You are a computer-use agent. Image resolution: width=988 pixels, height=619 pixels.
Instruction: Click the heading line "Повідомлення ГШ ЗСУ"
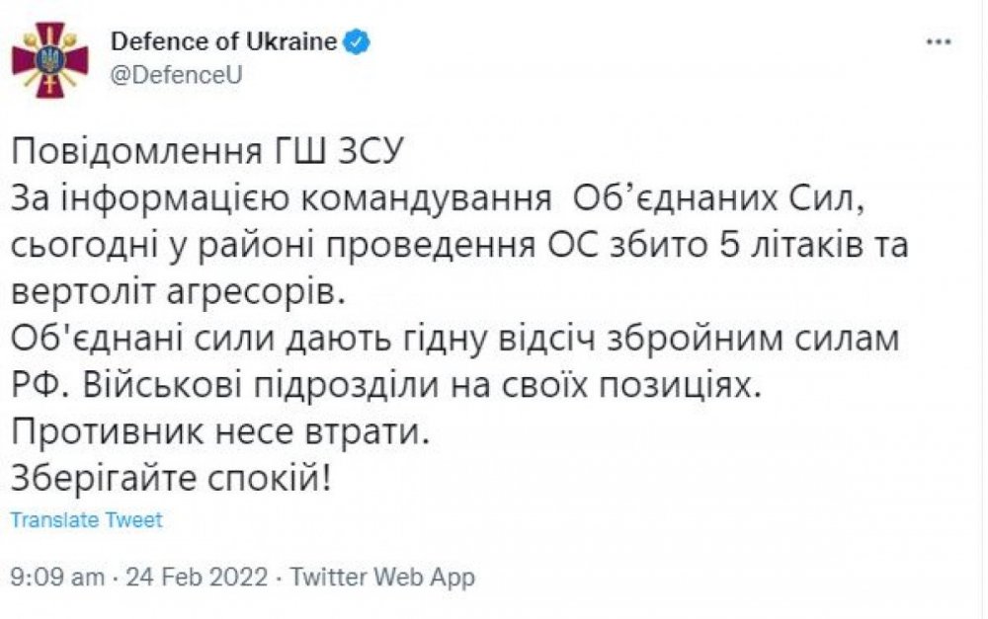coord(206,152)
